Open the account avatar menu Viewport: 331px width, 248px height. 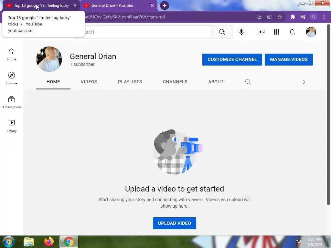(311, 32)
